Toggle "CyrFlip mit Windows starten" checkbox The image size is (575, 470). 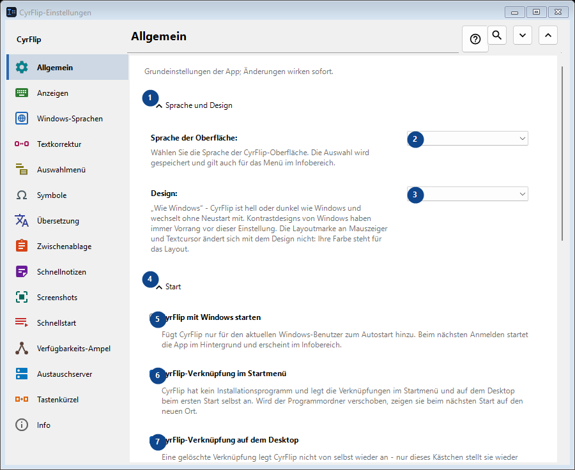tap(153, 317)
